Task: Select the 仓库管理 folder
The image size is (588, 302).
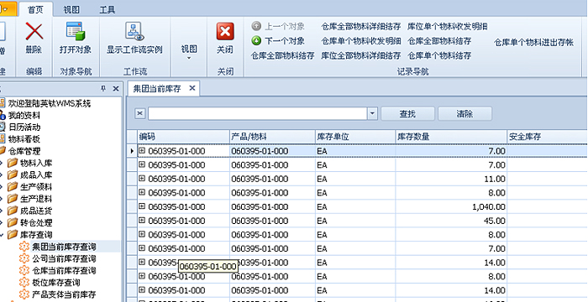Action: [x=24, y=151]
